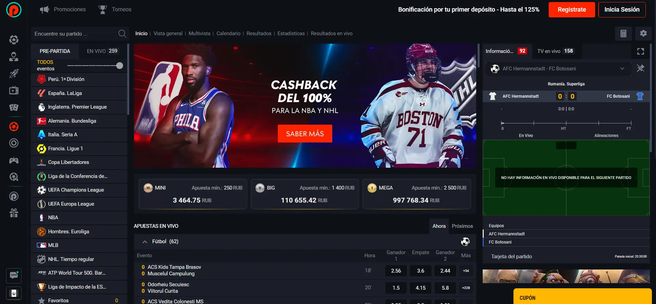This screenshot has width=656, height=304.
Task: Open the Calendario menu item
Action: click(x=228, y=33)
